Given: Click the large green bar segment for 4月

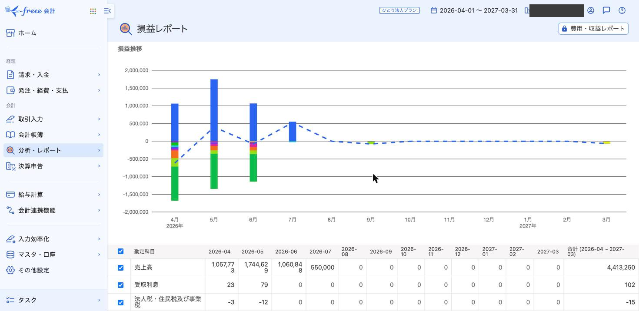Looking at the screenshot, I should pos(175,183).
